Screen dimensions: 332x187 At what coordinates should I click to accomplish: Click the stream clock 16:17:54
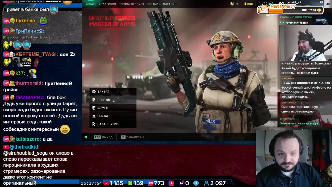coord(91,183)
